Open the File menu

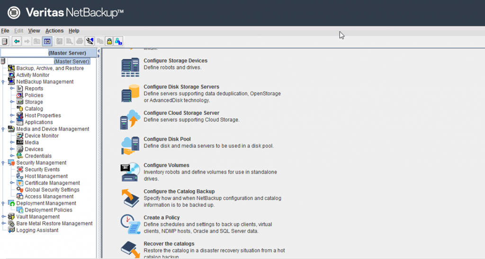click(x=5, y=31)
